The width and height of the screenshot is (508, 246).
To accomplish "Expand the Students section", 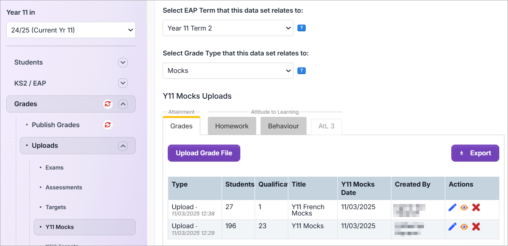I will pos(123,62).
